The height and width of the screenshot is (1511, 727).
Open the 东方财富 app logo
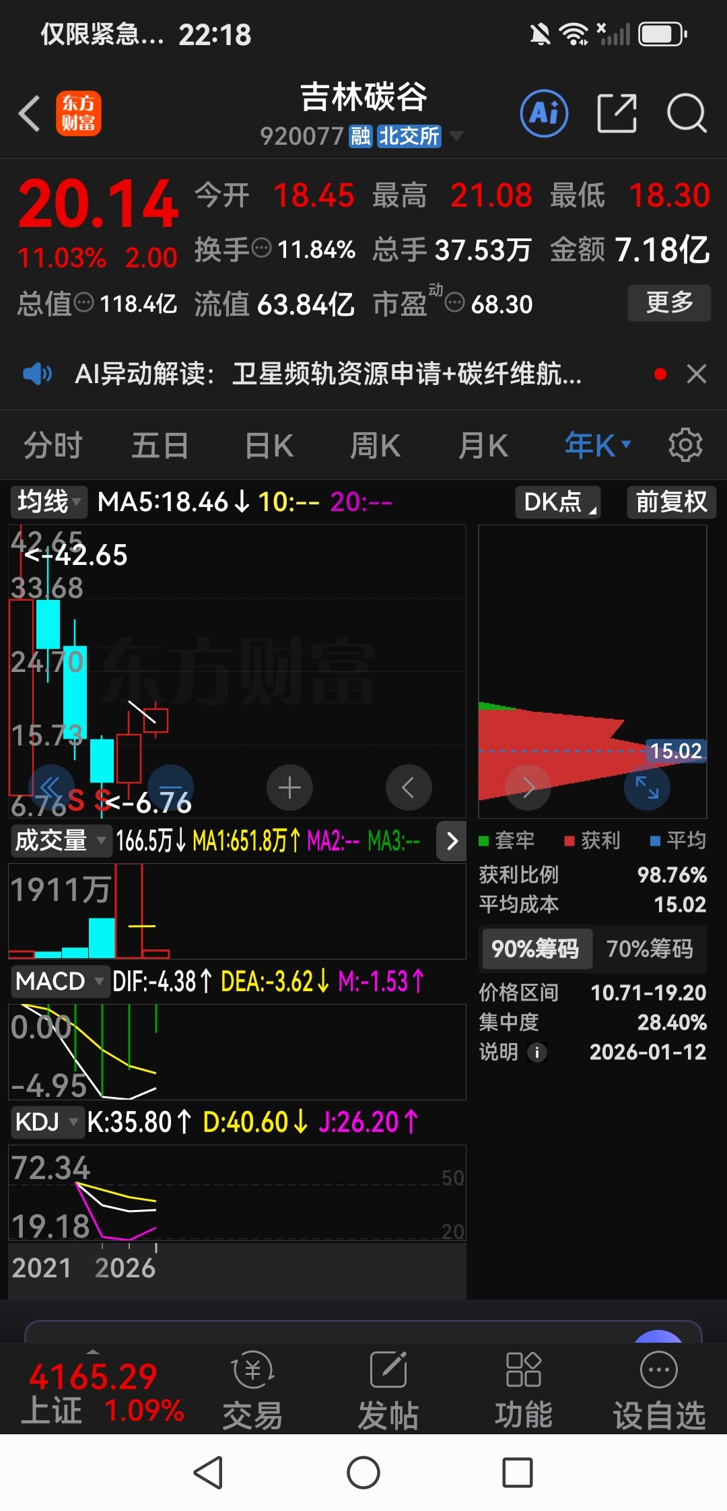[79, 113]
